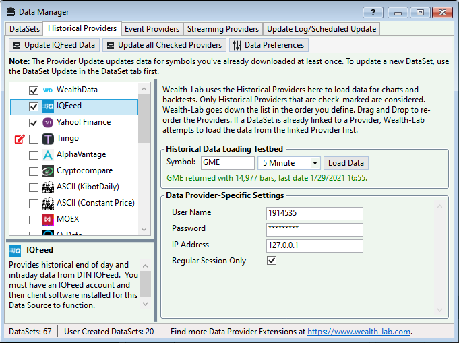Click the Yahoo! Finance purple icon
The image size is (459, 343).
click(48, 123)
